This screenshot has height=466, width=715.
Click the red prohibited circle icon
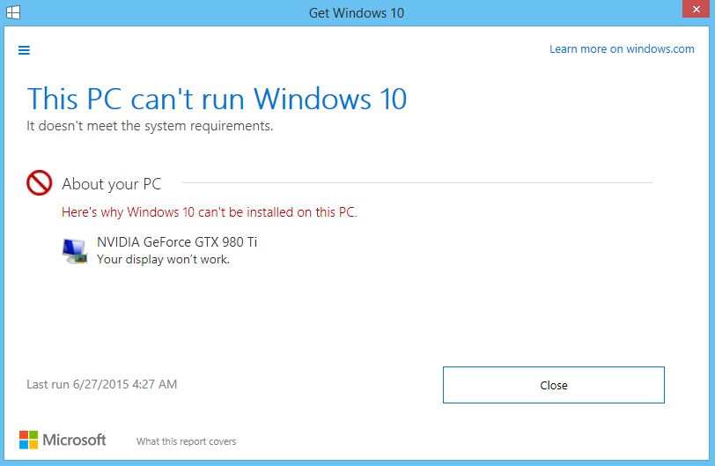tap(40, 183)
